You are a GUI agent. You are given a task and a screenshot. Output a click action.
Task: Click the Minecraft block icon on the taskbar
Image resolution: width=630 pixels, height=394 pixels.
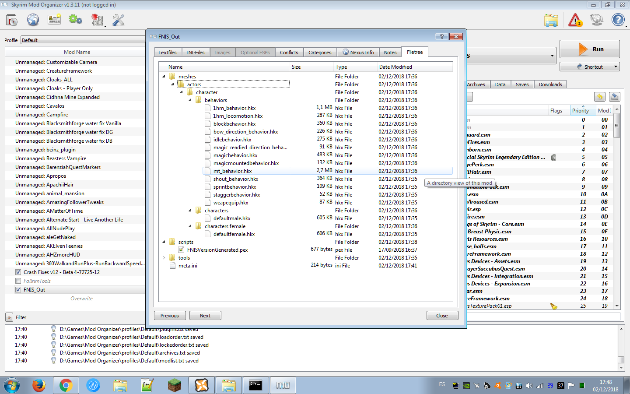[175, 385]
